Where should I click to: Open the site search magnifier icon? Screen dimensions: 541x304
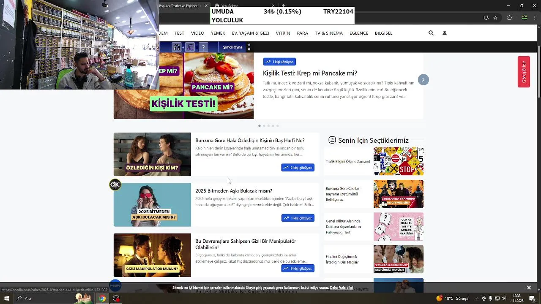[431, 33]
